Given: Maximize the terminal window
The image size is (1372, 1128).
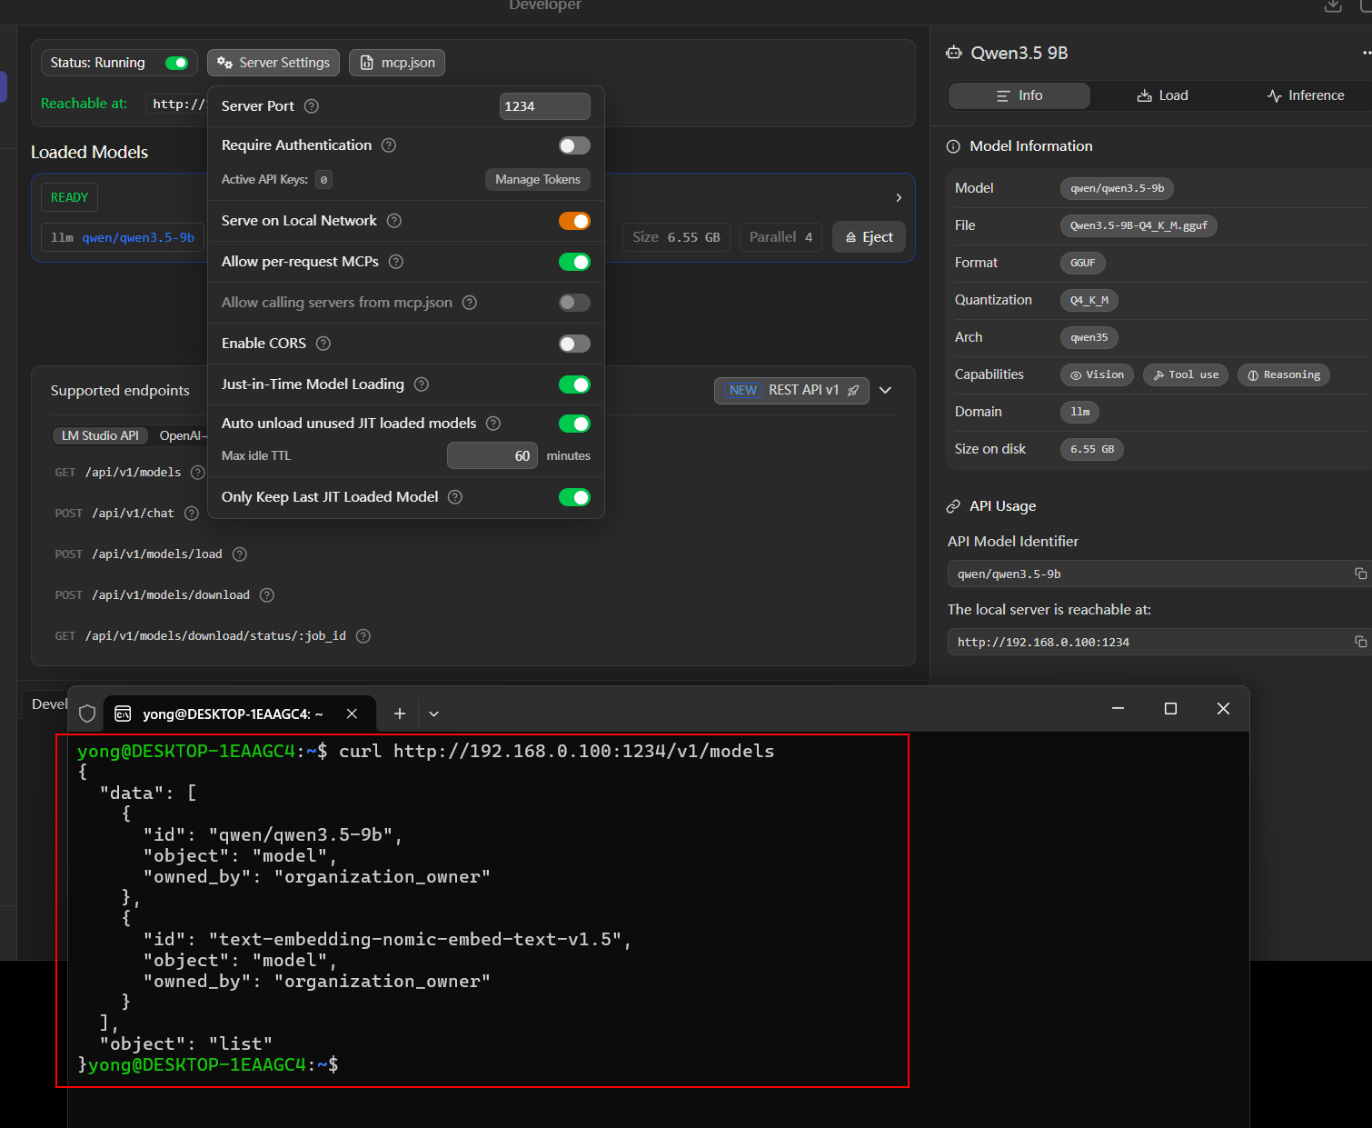Looking at the screenshot, I should tap(1170, 709).
